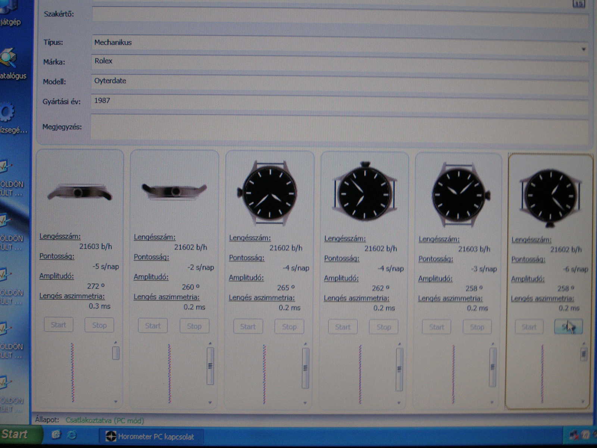597x448 pixels.
Task: Click the first quick launch icon beside Start
Action: click(x=56, y=434)
